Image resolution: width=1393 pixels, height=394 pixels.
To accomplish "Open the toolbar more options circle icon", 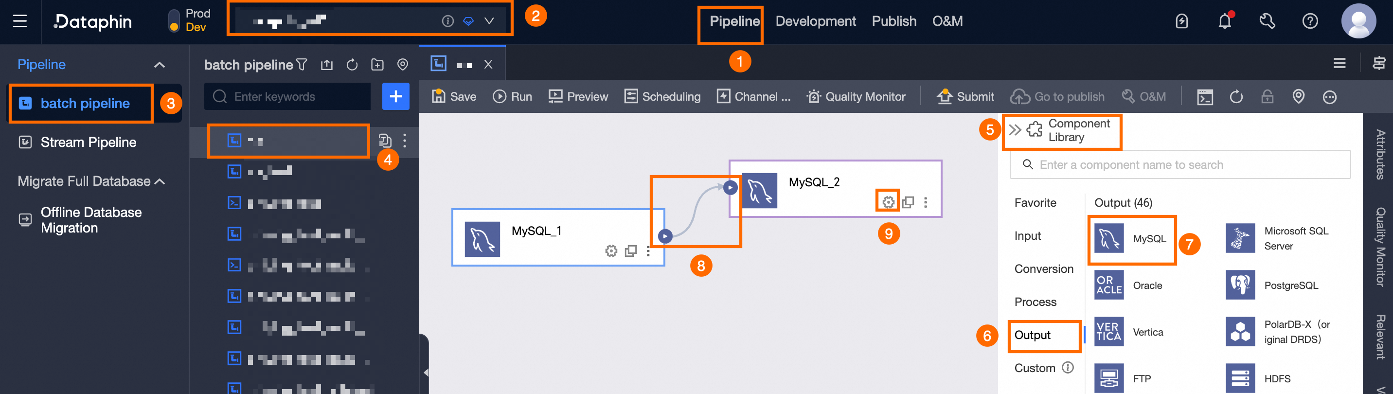I will point(1329,97).
